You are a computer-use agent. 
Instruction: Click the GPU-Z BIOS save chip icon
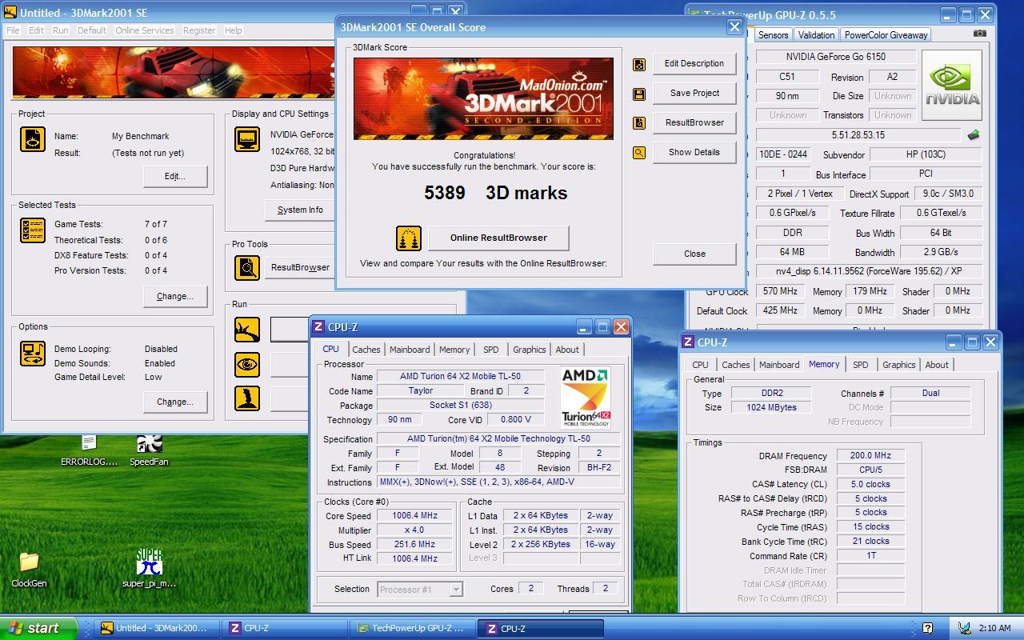(974, 135)
